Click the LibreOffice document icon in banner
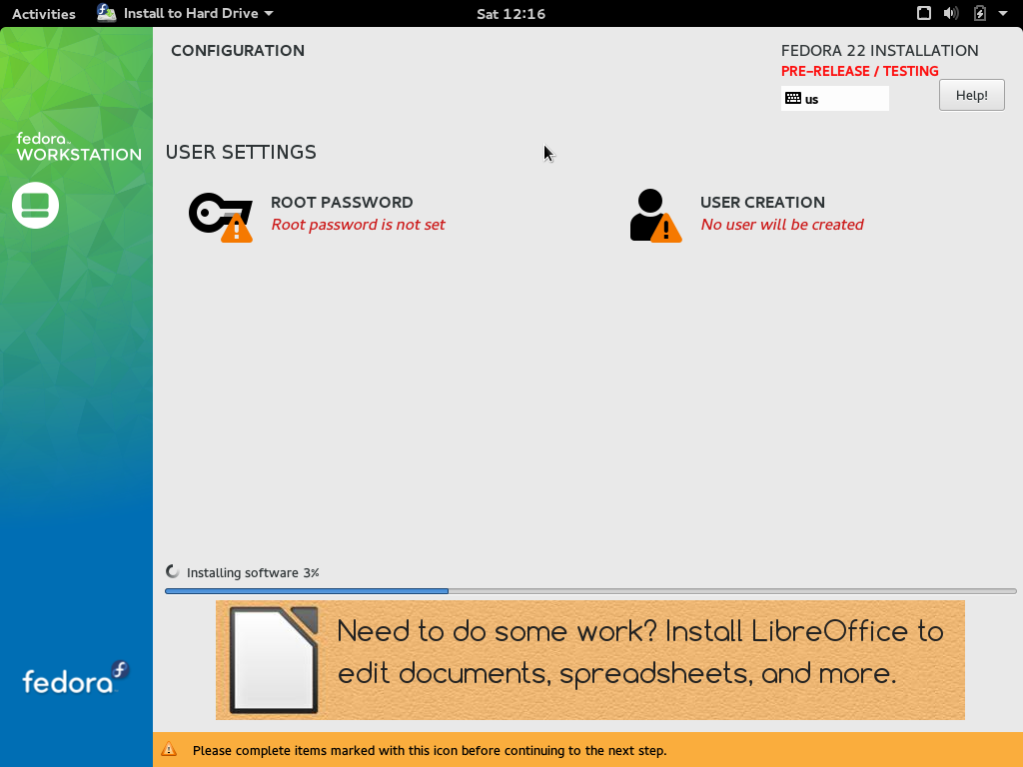 pos(274,660)
